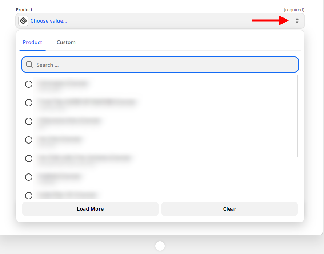Choose the sixth product option
This screenshot has width=324, height=254.
point(29,177)
